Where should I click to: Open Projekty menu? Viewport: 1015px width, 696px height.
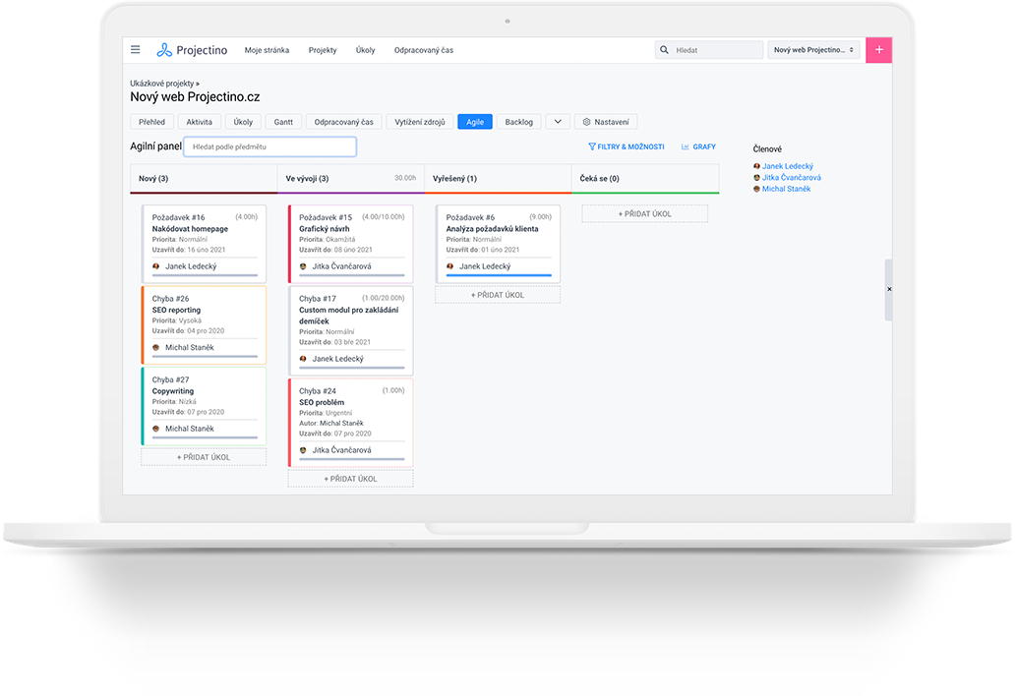click(323, 50)
